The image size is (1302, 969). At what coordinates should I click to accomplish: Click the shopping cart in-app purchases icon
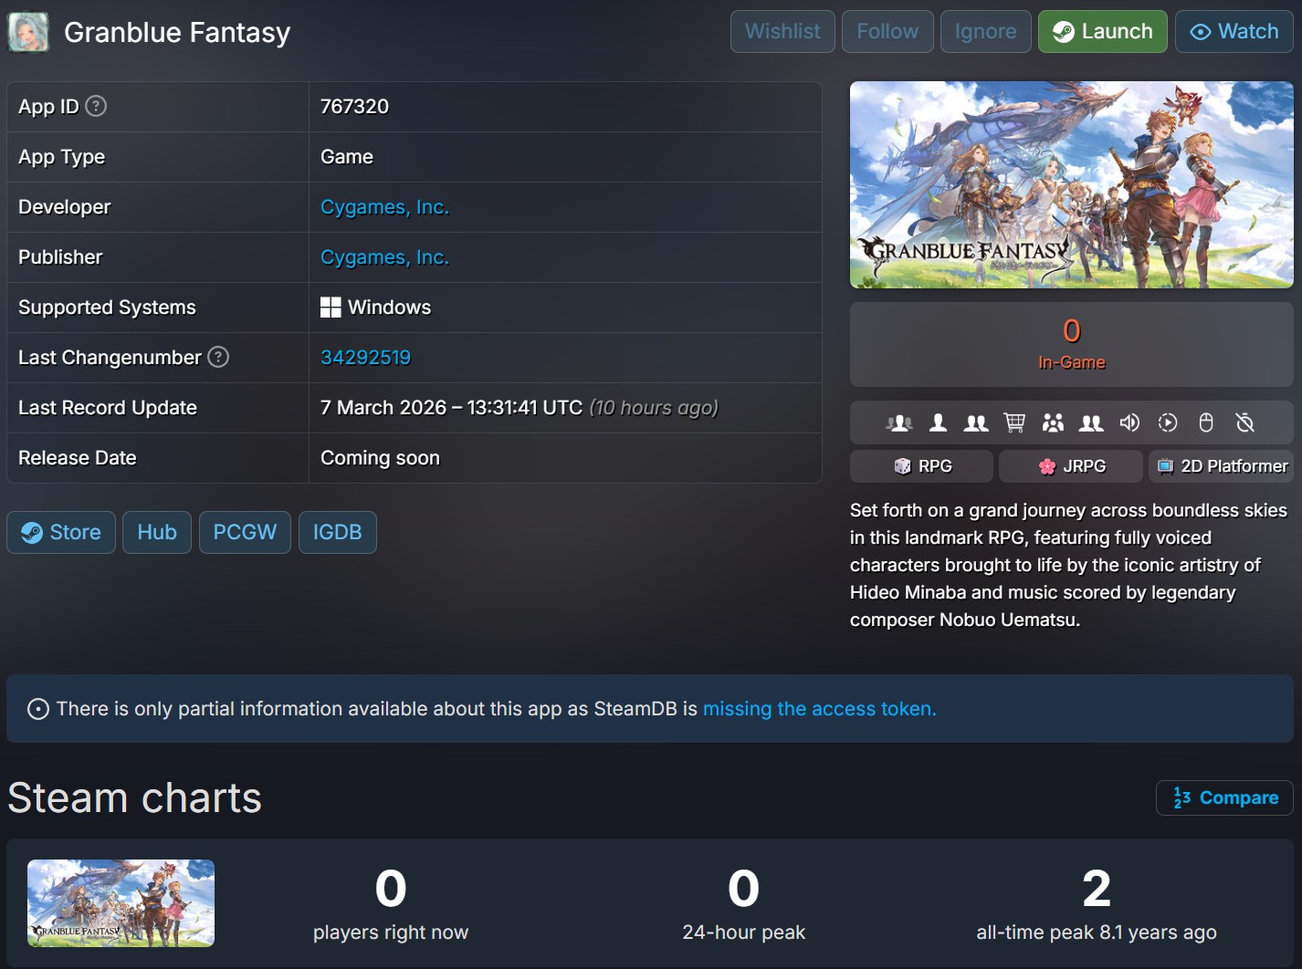pyautogui.click(x=1014, y=422)
